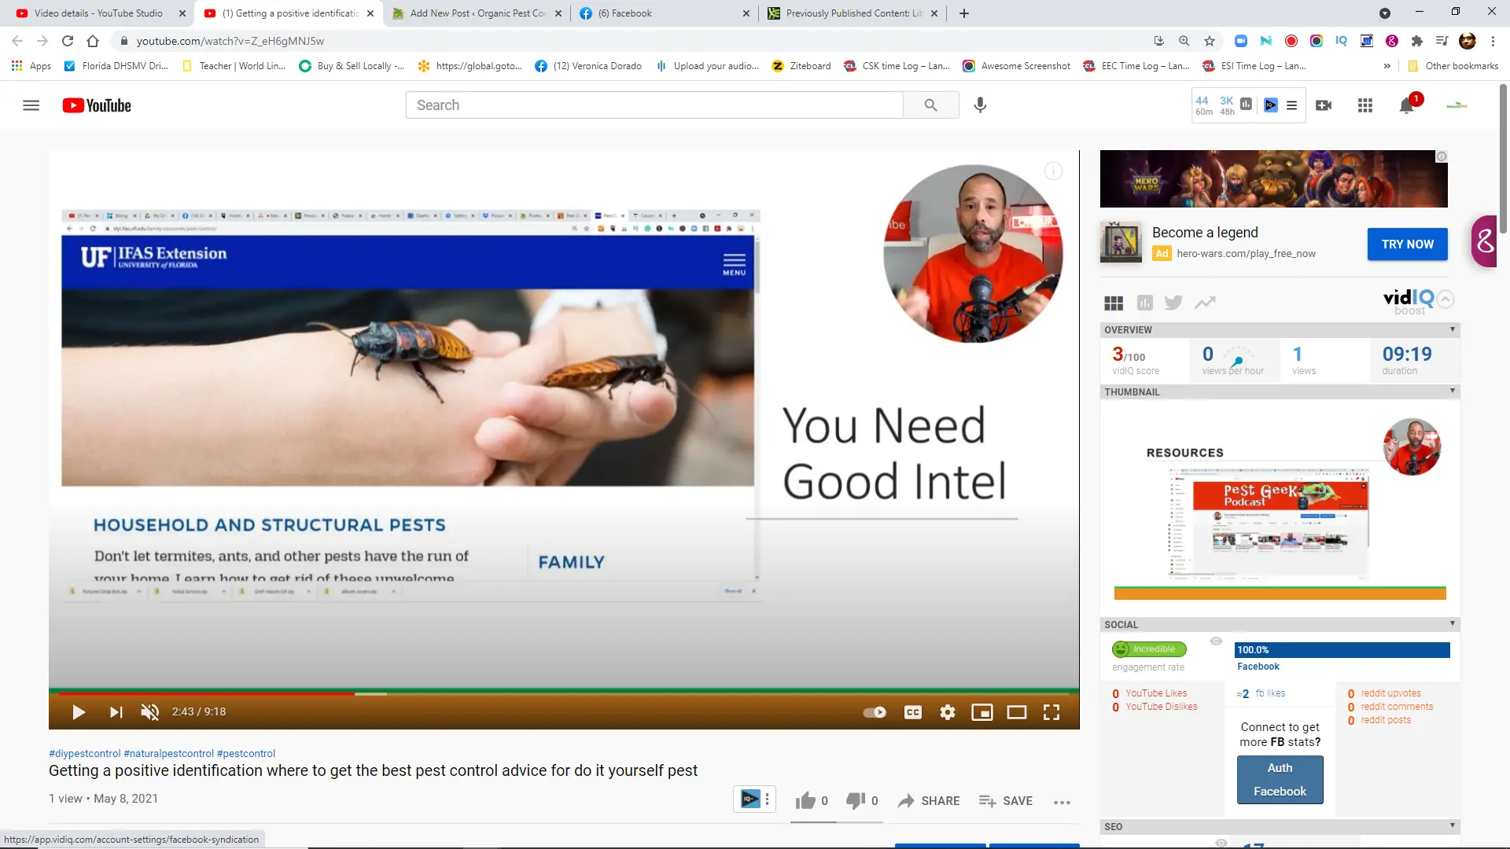Enter full screen mode
The width and height of the screenshot is (1510, 849).
pyautogui.click(x=1051, y=712)
